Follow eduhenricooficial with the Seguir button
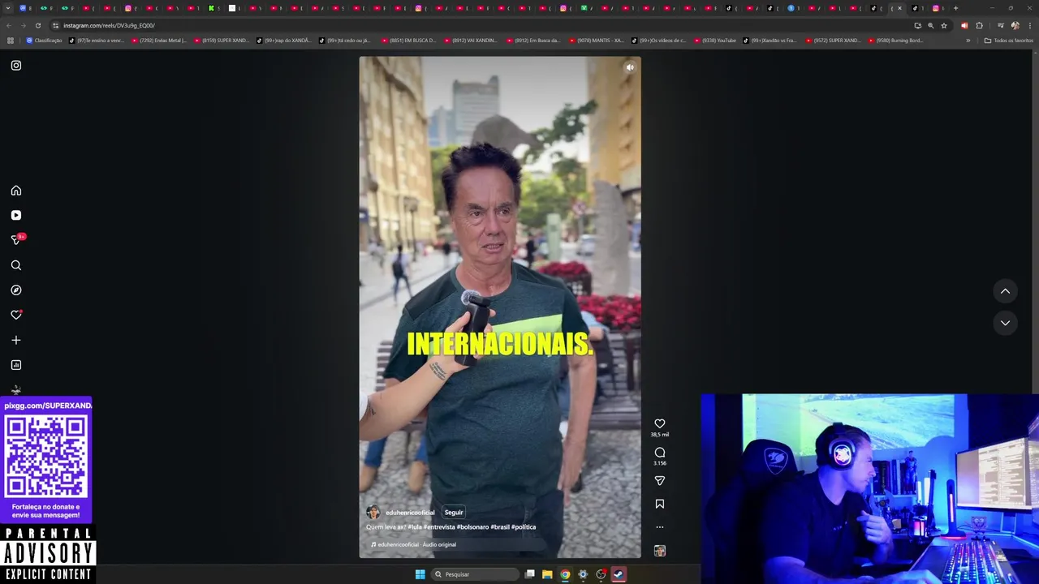1039x584 pixels. pos(454,513)
